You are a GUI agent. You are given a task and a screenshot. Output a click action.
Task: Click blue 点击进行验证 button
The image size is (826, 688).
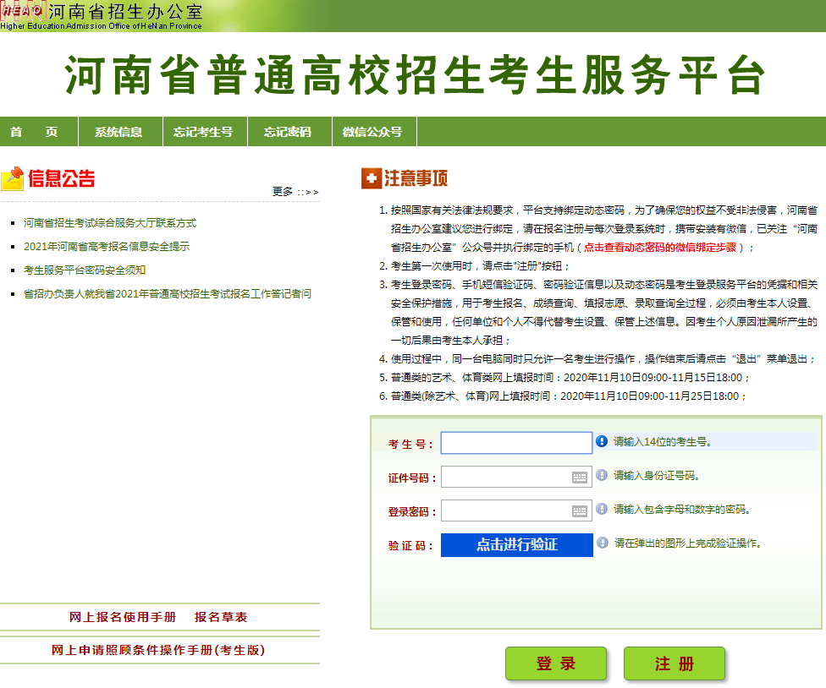[x=517, y=545]
